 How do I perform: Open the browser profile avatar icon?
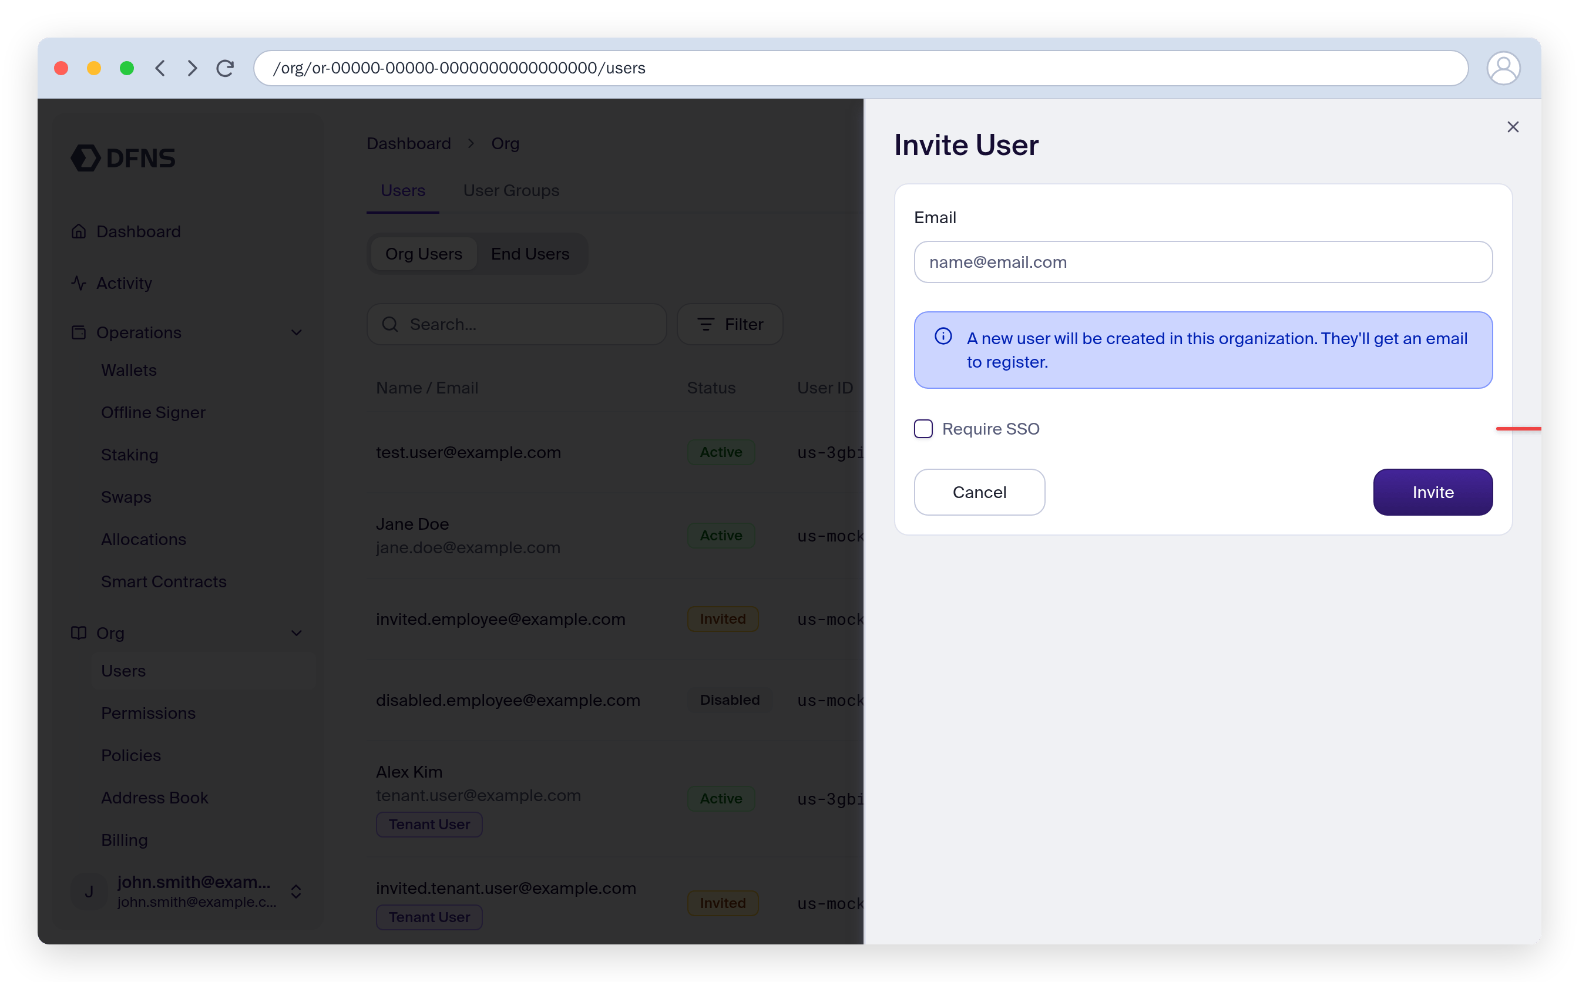pos(1503,68)
